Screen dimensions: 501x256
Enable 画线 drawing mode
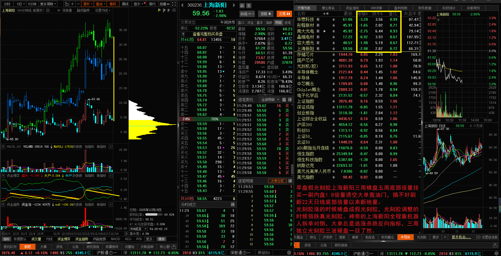click(125, 4)
